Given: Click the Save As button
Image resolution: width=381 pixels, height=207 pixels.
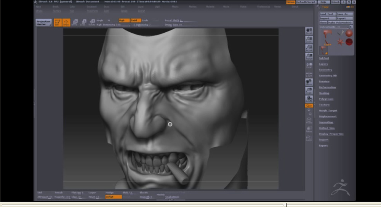Looking at the screenshot, I should click(344, 14).
